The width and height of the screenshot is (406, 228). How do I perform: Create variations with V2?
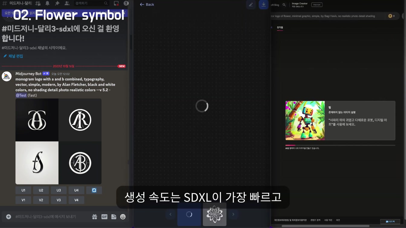[41, 200]
